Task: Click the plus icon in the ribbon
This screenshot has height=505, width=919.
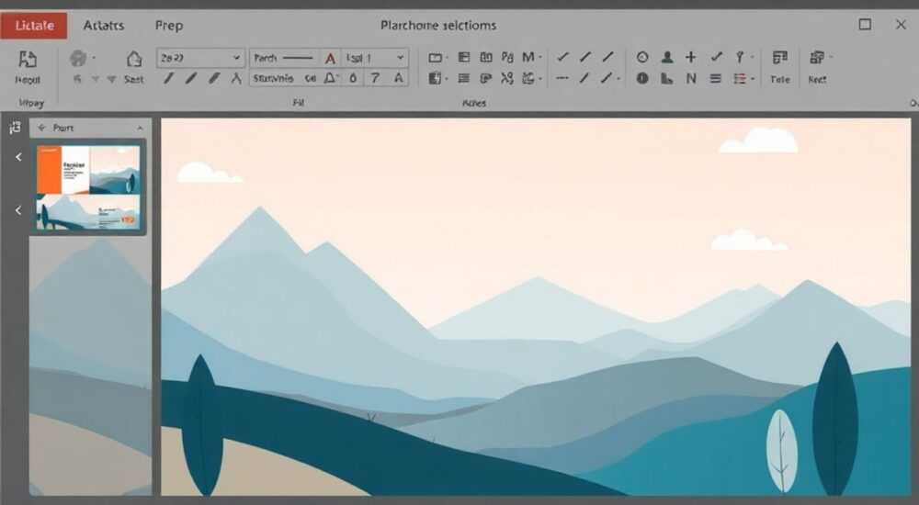Action: (x=691, y=57)
